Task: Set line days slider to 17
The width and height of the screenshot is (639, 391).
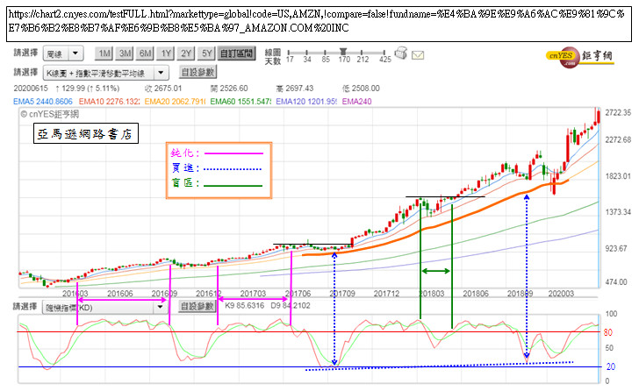Action: point(289,53)
